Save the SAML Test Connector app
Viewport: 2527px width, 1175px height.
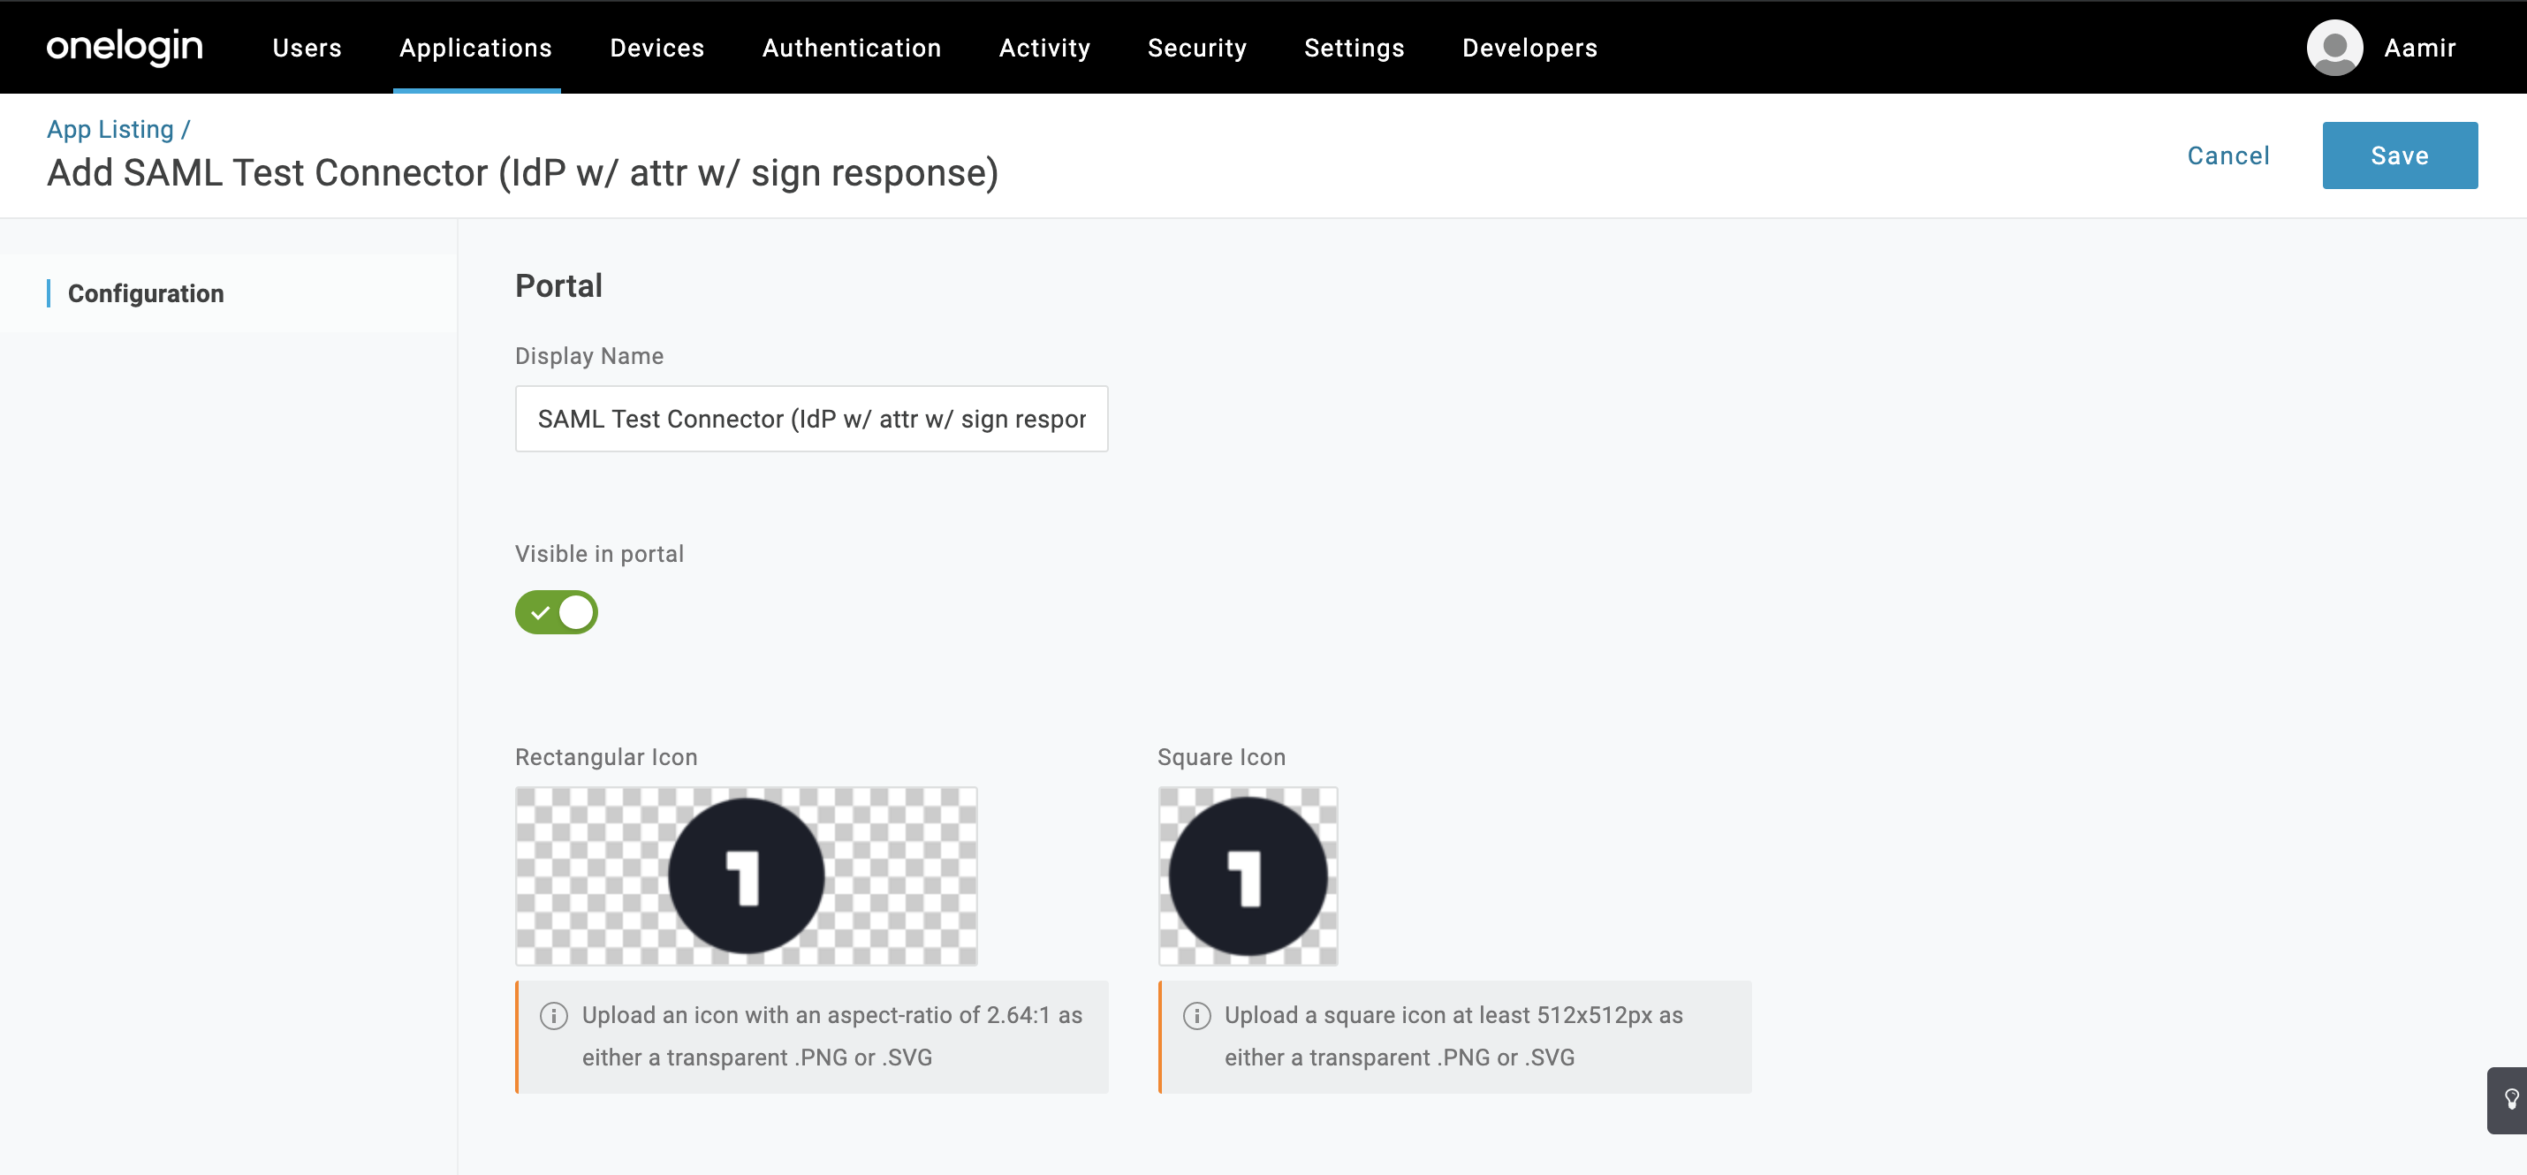(x=2400, y=155)
